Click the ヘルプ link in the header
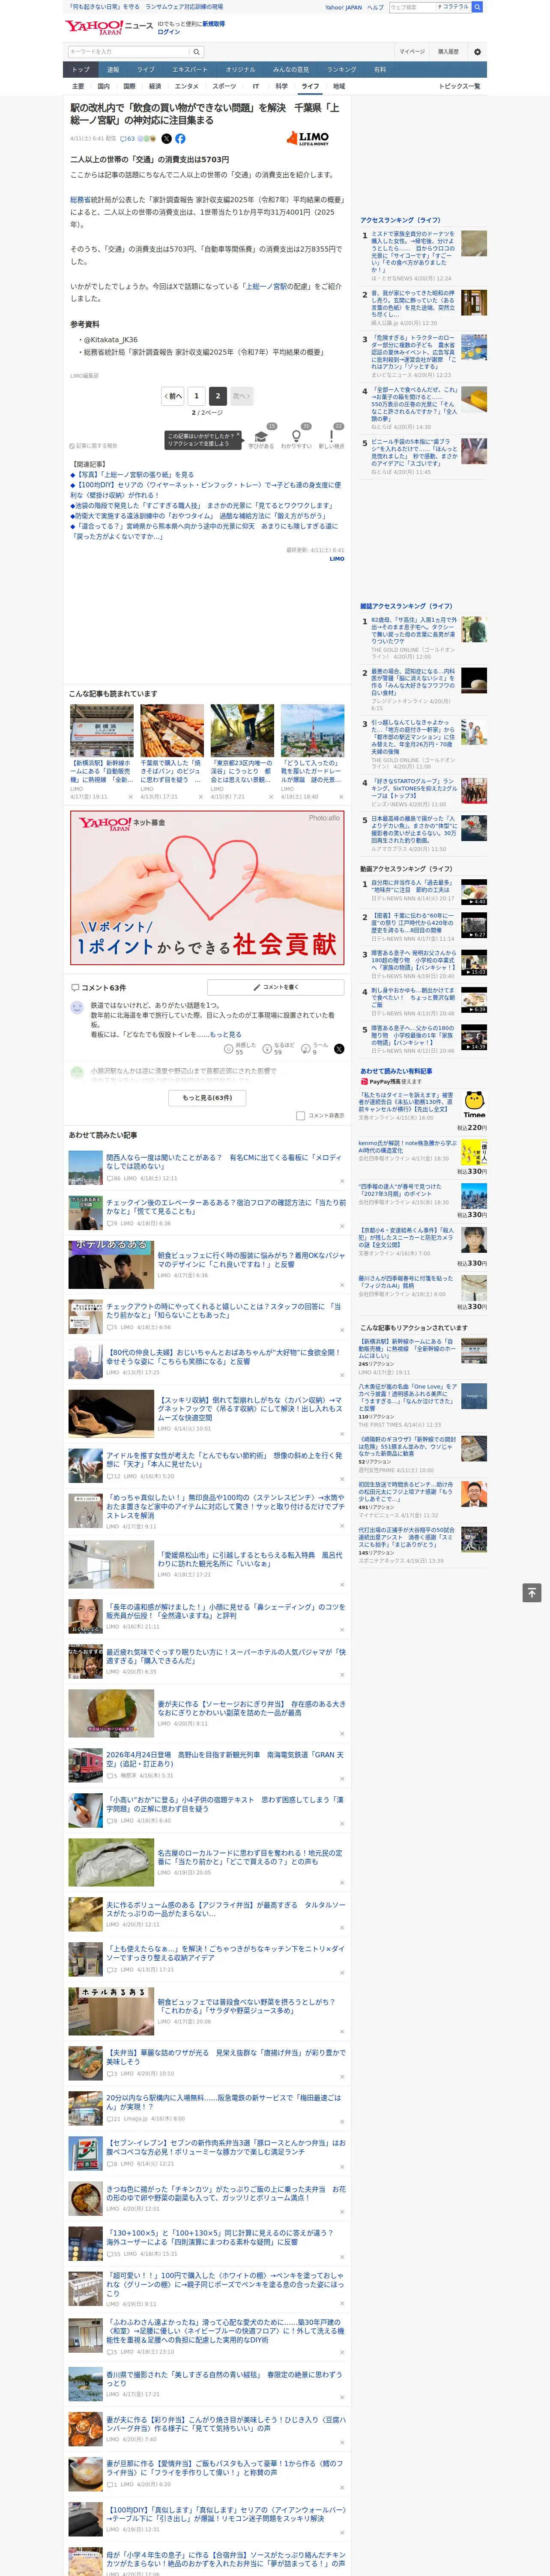550x2576 pixels. [x=375, y=7]
